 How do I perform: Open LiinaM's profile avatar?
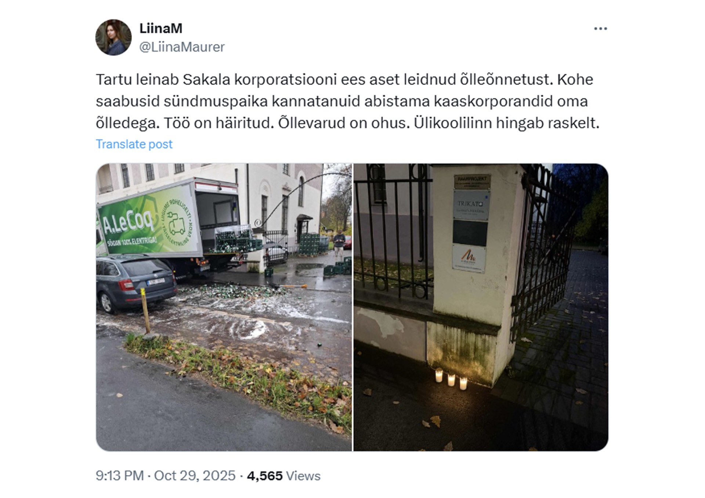(x=113, y=37)
